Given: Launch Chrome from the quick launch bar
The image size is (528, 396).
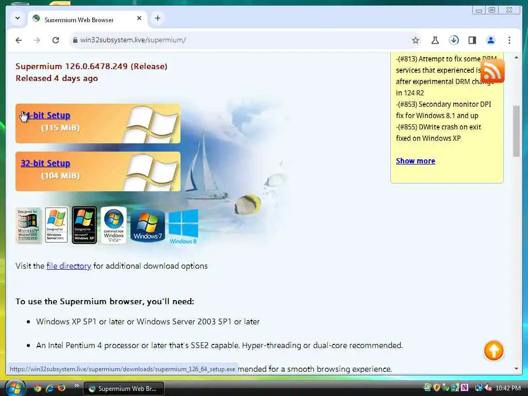Looking at the screenshot, I should point(37,388).
